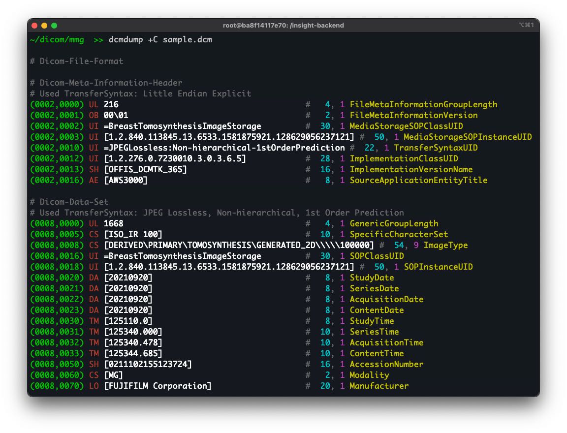Click 'Little Endian Explicit' transfer syntax line
Image resolution: width=567 pixels, height=433 pixels.
tap(141, 93)
